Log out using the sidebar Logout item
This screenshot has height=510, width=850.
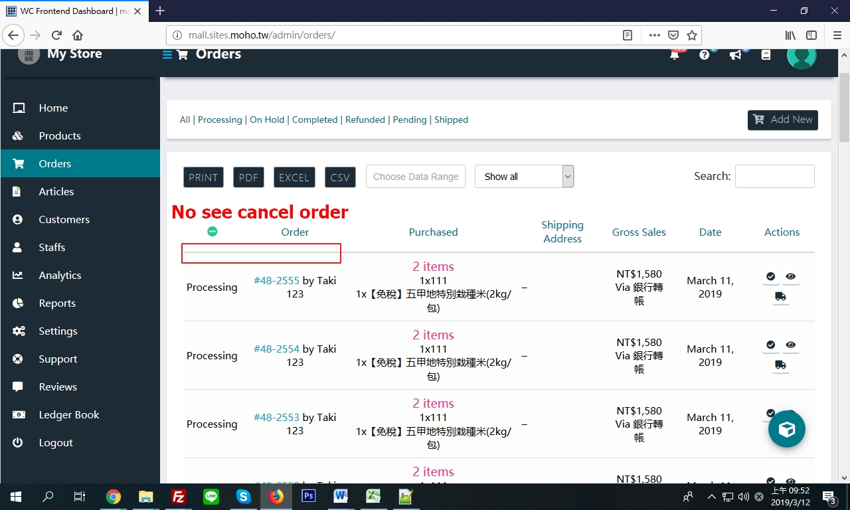point(80,443)
